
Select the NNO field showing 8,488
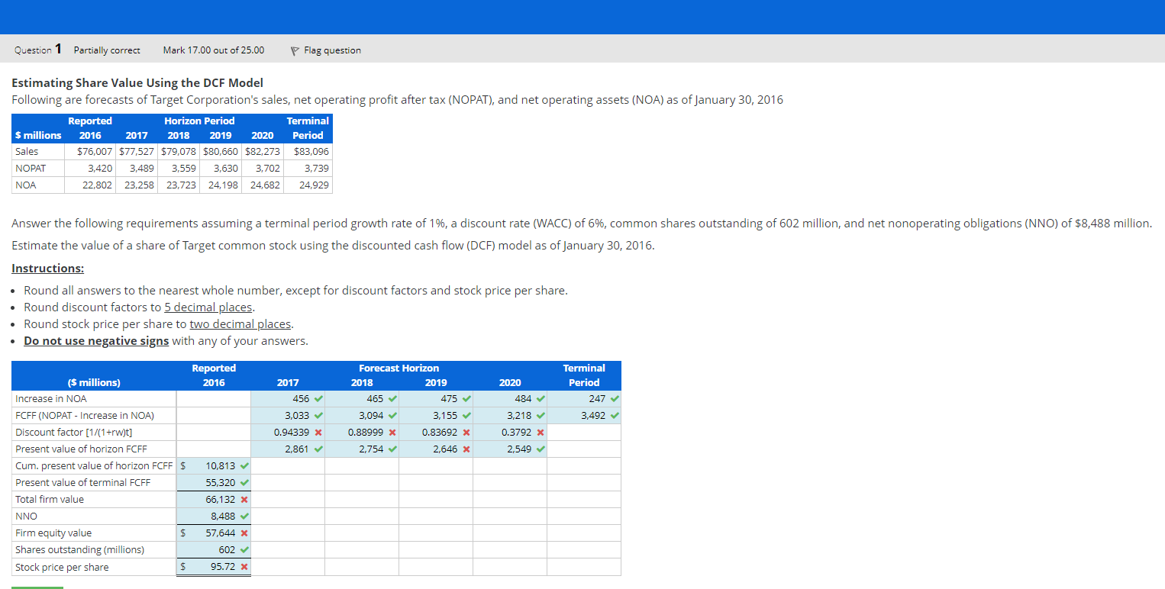[214, 516]
